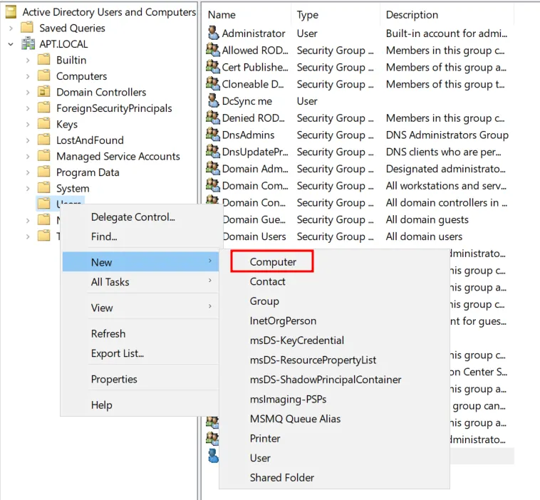Open the New submenu entry

[x=140, y=262]
